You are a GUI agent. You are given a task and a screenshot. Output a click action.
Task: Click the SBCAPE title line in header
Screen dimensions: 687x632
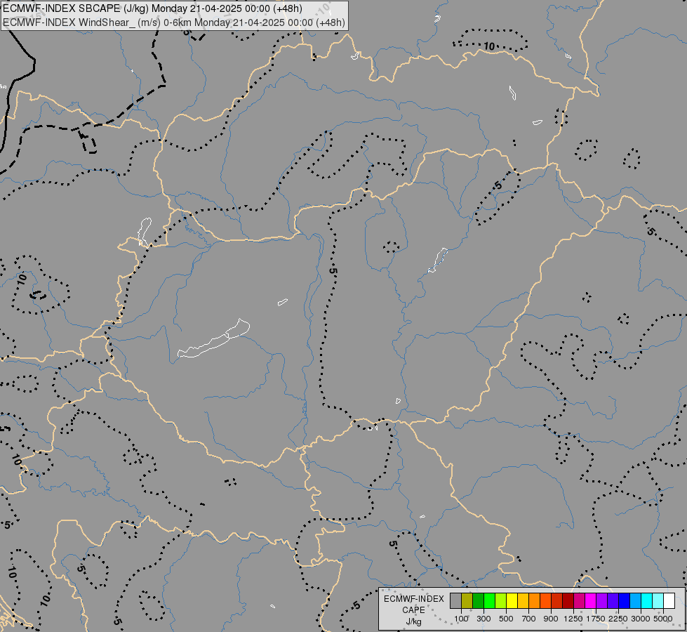pyautogui.click(x=152, y=8)
